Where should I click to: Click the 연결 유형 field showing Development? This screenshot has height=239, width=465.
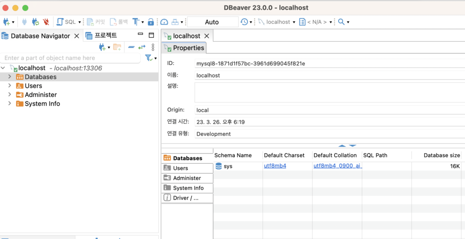[330, 134]
